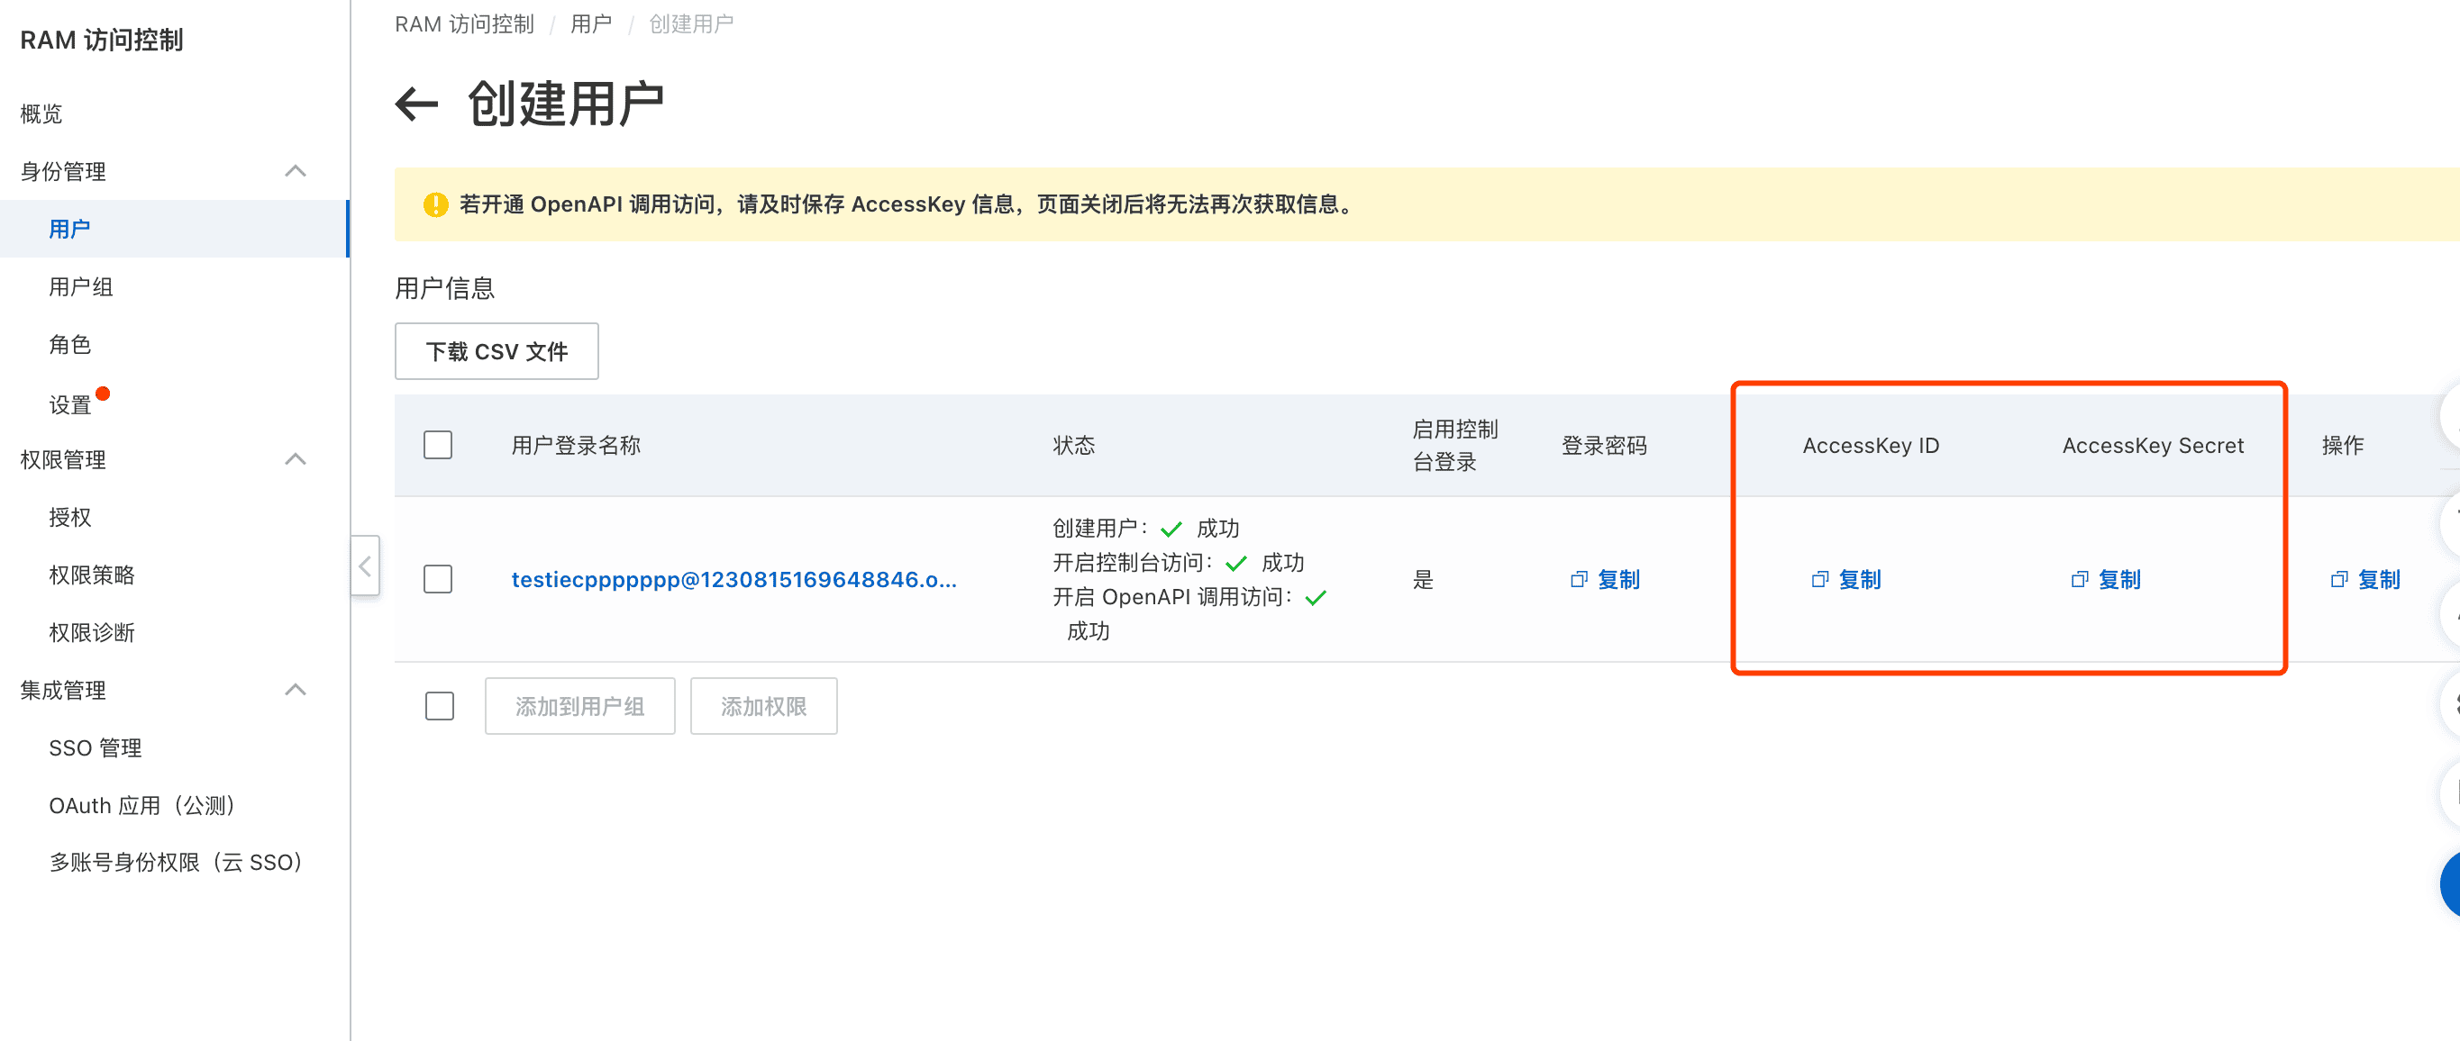
Task: Open the testiecppppppp user login name link
Action: [733, 579]
